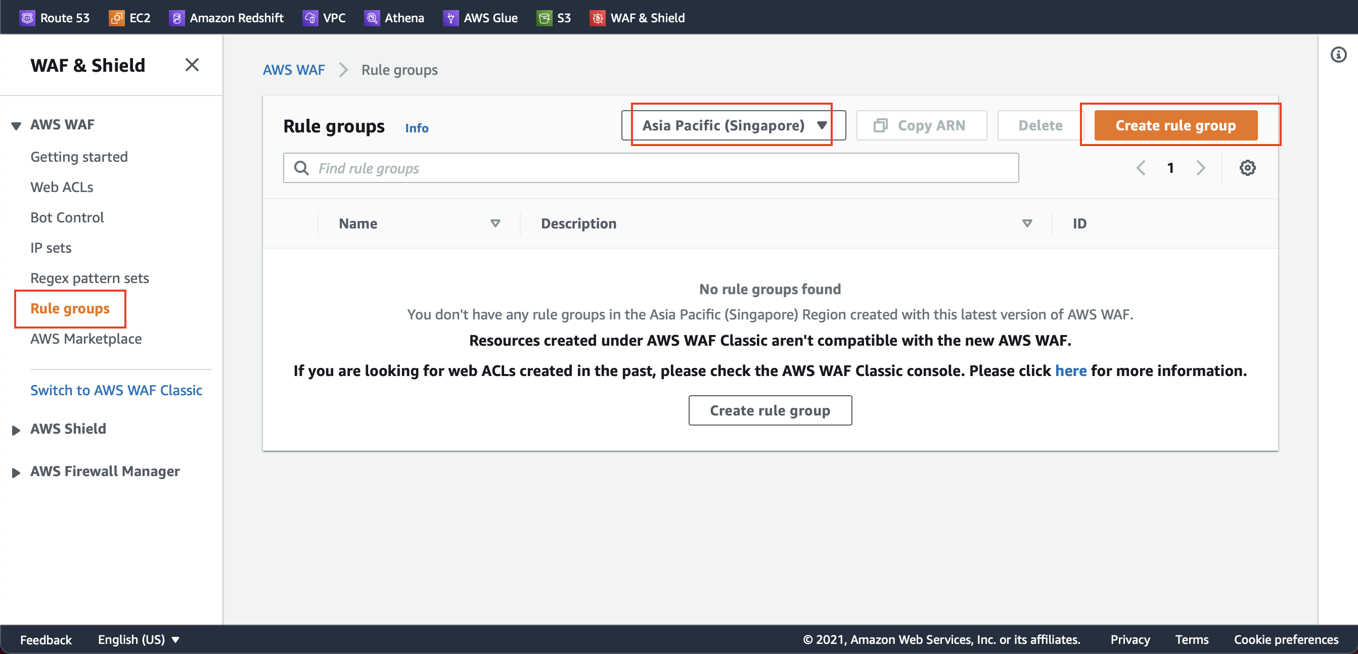Select Rule groups in sidebar
This screenshot has width=1358, height=654.
click(x=70, y=308)
